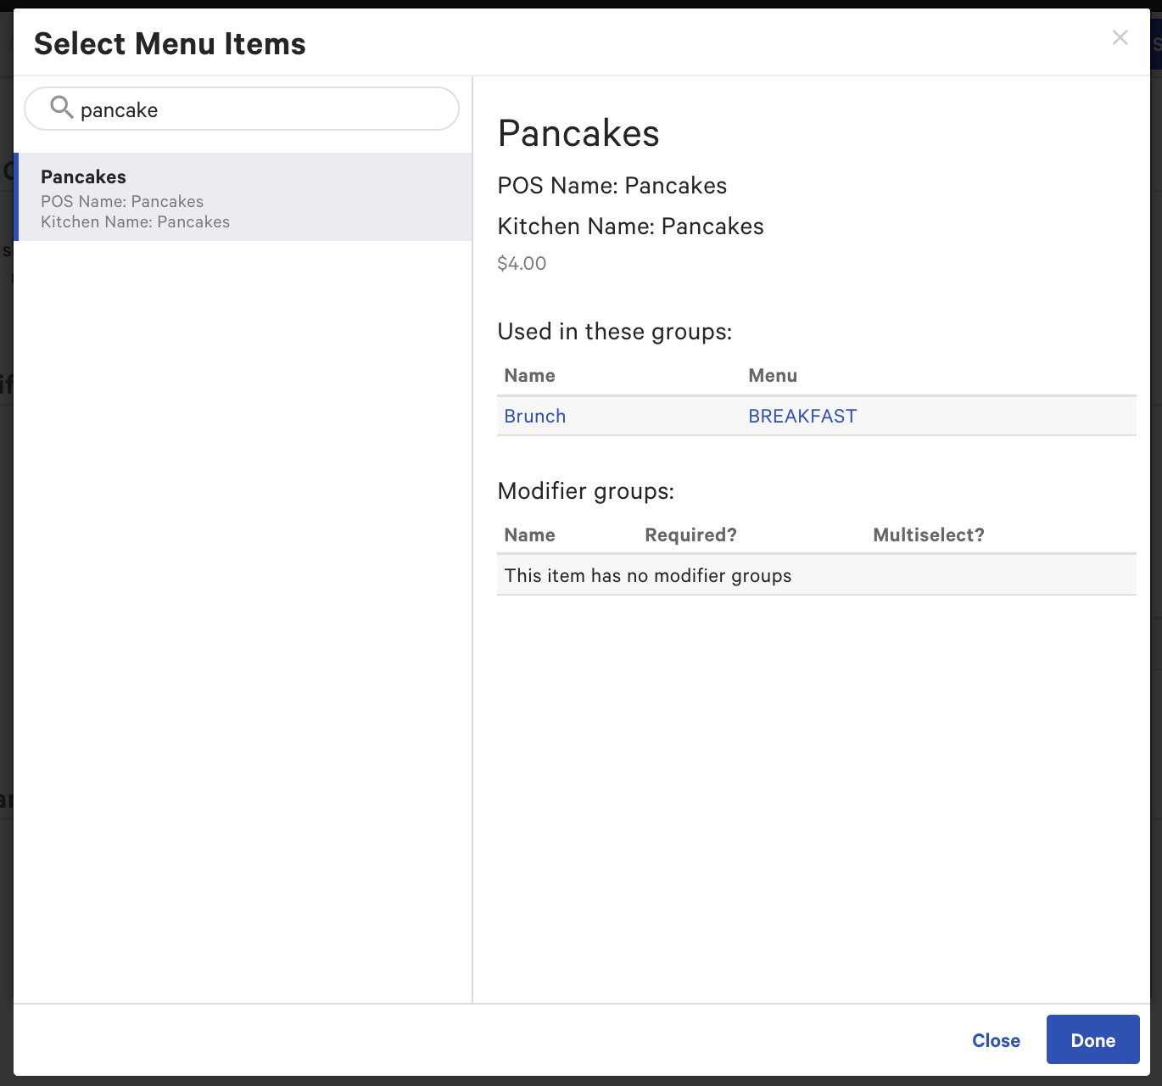Image resolution: width=1162 pixels, height=1086 pixels.
Task: Click Name column header in modifier groups table
Action: pos(529,535)
